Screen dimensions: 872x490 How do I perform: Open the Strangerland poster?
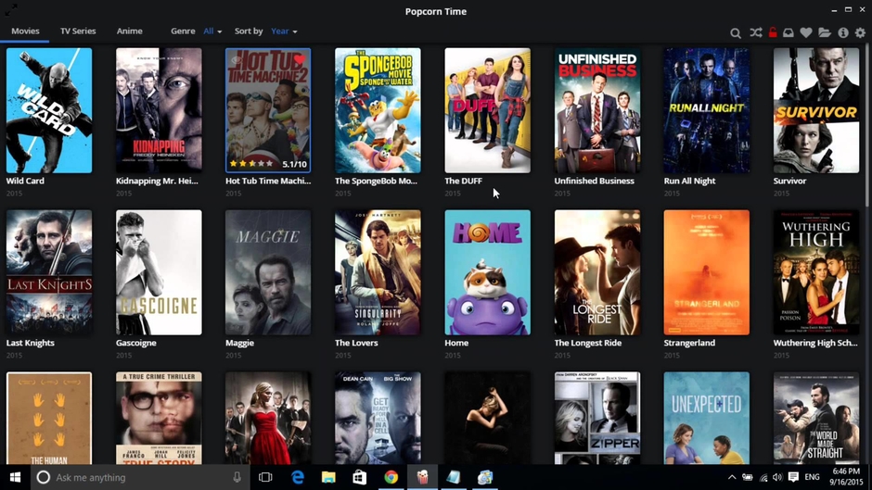coord(706,272)
